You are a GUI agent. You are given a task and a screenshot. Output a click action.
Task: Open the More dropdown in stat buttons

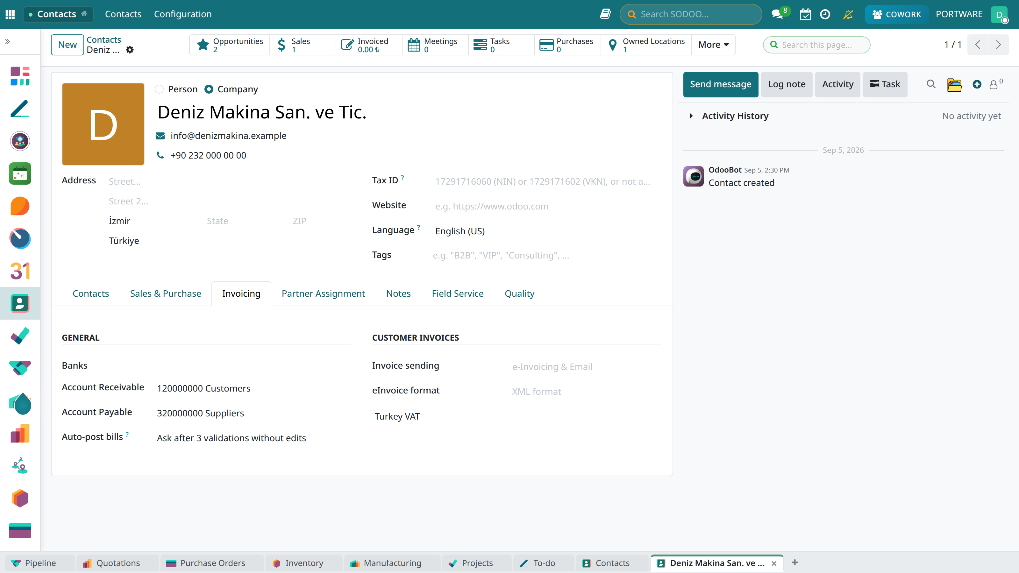coord(713,45)
